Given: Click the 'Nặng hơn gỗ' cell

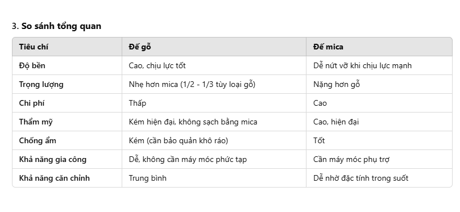Looking at the screenshot, I should 337,85.
